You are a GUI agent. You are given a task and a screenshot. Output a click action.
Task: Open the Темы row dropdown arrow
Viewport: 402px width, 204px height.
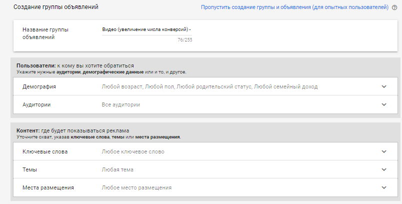pyautogui.click(x=384, y=169)
